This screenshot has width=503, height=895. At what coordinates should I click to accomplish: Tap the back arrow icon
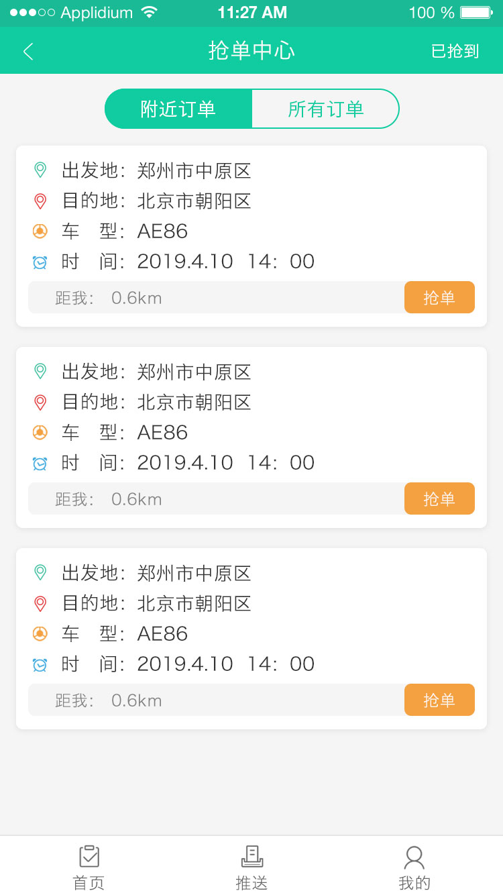click(x=28, y=51)
